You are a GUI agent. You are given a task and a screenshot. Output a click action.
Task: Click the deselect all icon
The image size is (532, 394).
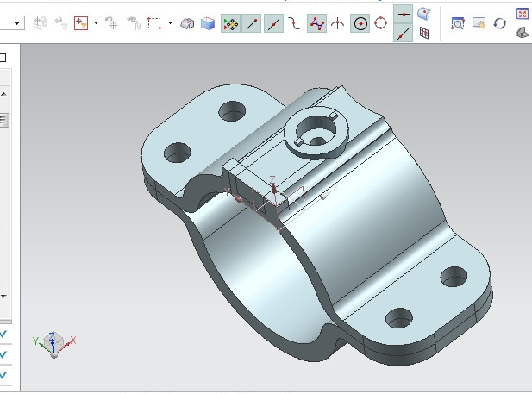coord(111,23)
